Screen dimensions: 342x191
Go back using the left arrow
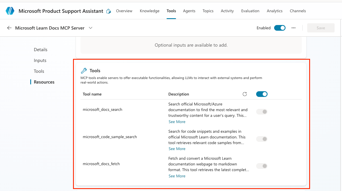pyautogui.click(x=9, y=28)
